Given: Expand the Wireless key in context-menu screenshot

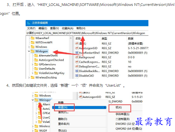Looking at the screenshot, I should point(33,126).
